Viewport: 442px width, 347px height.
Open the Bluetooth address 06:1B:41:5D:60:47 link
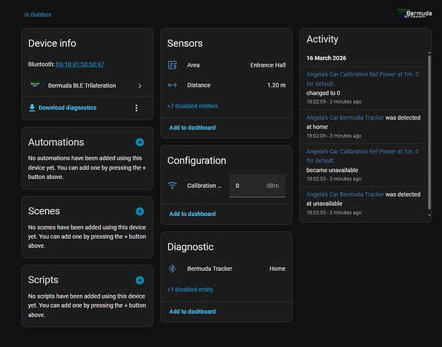tap(80, 65)
